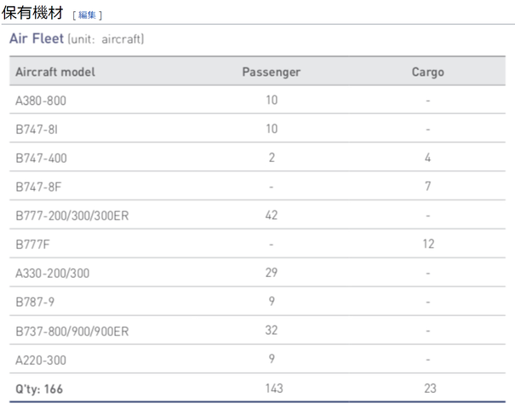Click the Cargo column header
The height and width of the screenshot is (409, 515).
427,72
